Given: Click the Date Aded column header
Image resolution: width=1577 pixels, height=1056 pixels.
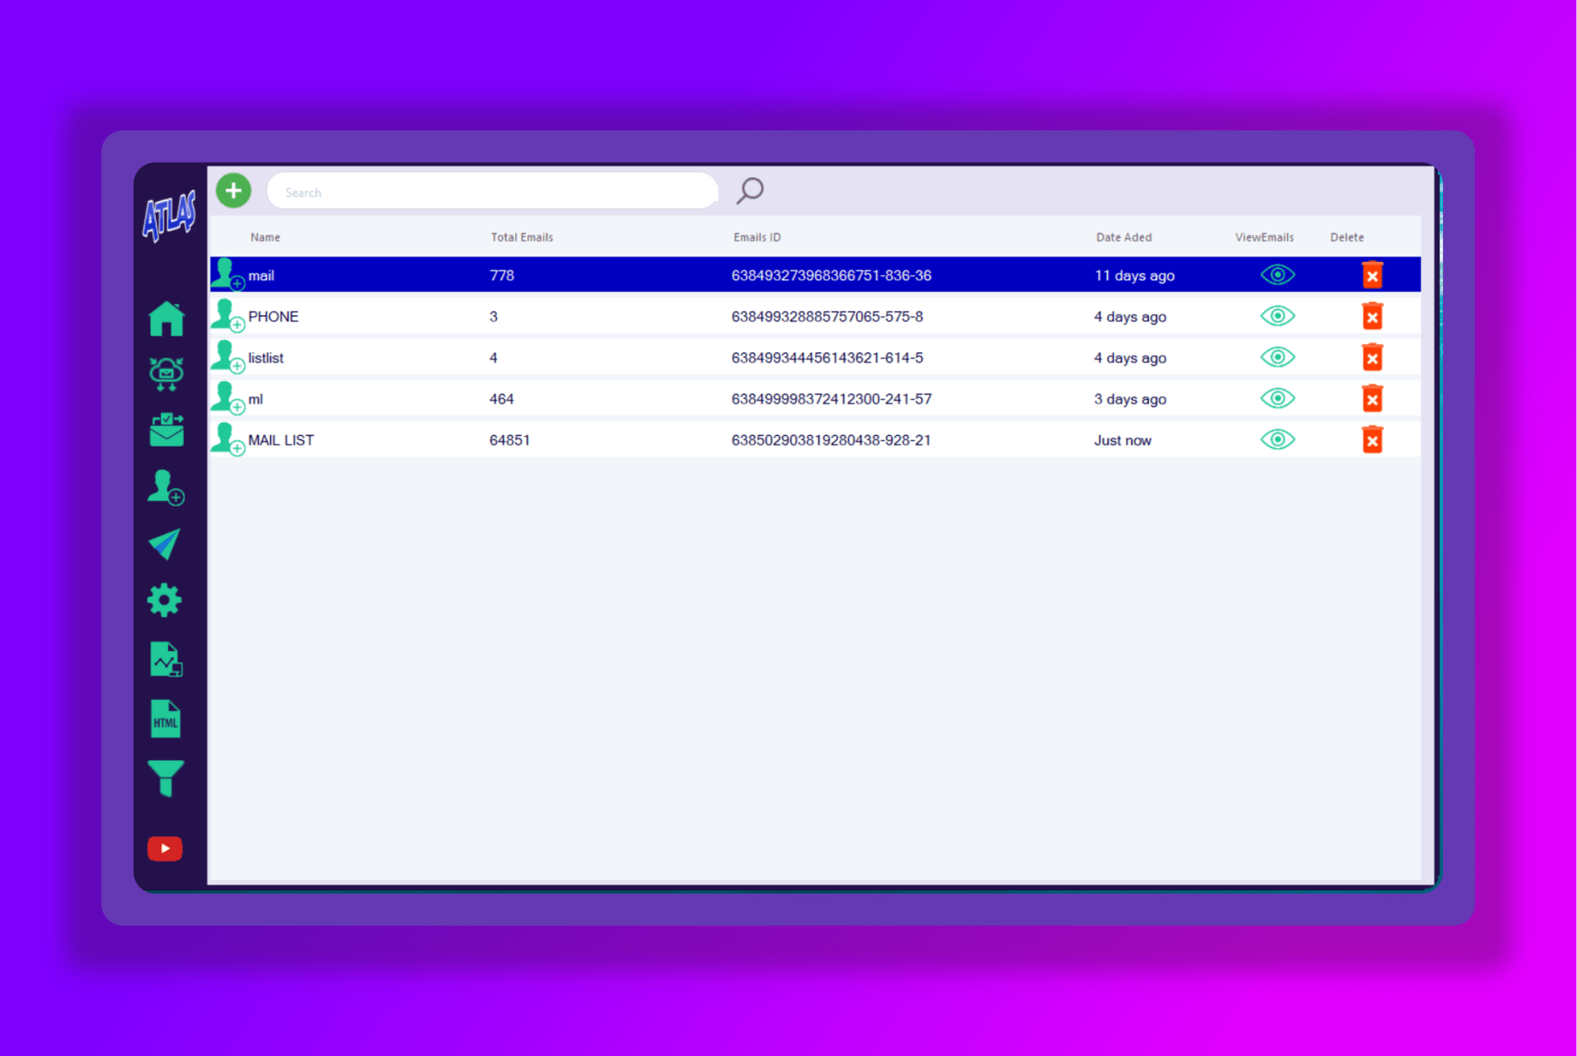Looking at the screenshot, I should click(x=1123, y=237).
